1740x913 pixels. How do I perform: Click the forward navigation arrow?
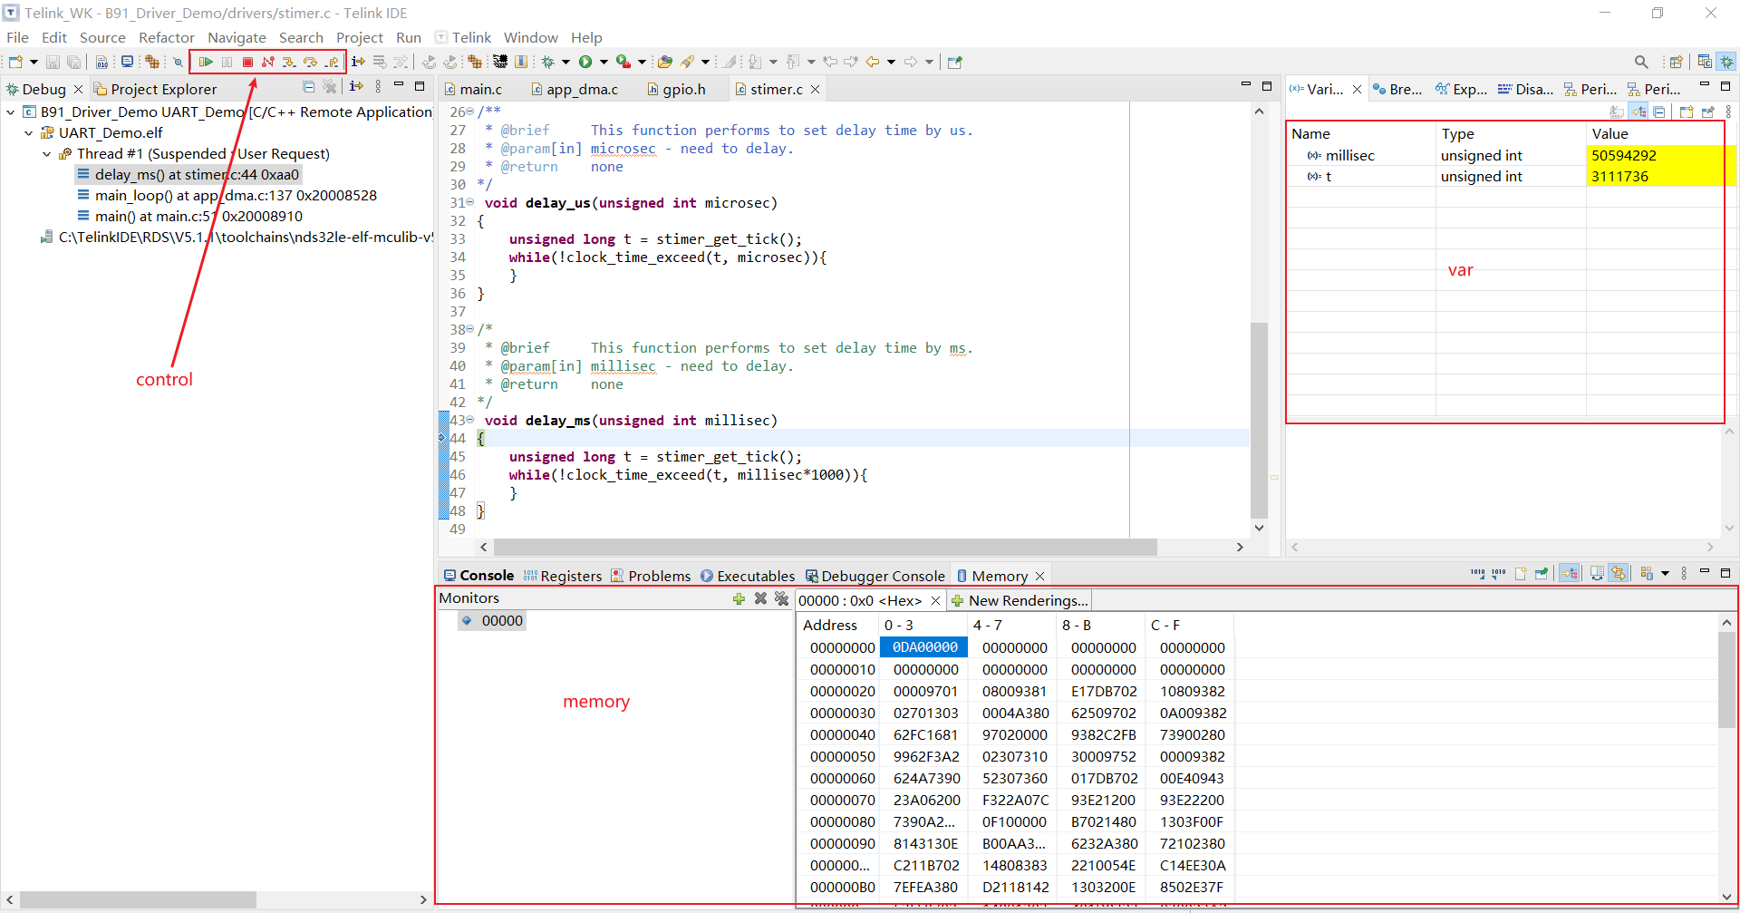click(x=911, y=62)
